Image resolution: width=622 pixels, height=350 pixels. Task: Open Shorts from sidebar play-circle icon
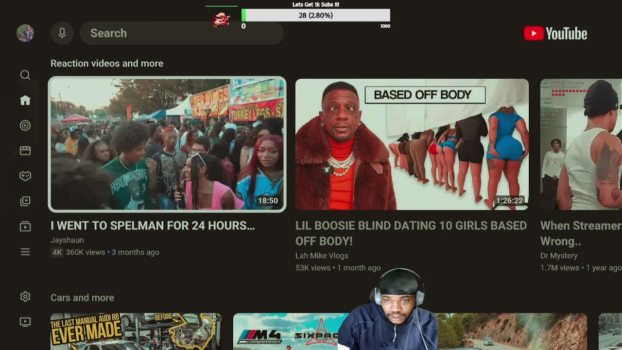pos(25,125)
